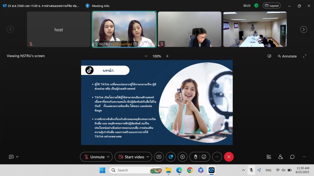Click the Annotate button
Viewport: 314px width, 176px height.
[287, 56]
